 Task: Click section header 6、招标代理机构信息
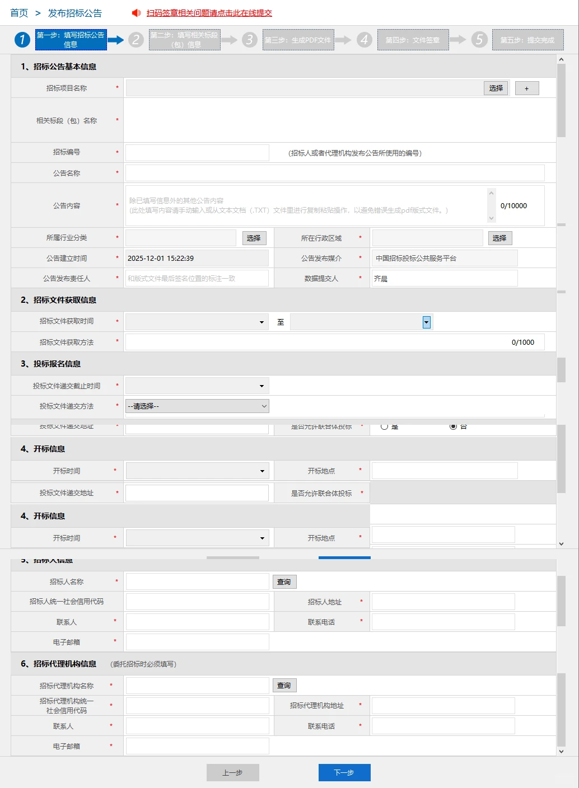click(x=59, y=664)
